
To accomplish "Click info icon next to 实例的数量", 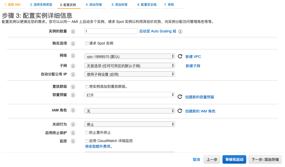I will point(73,31).
